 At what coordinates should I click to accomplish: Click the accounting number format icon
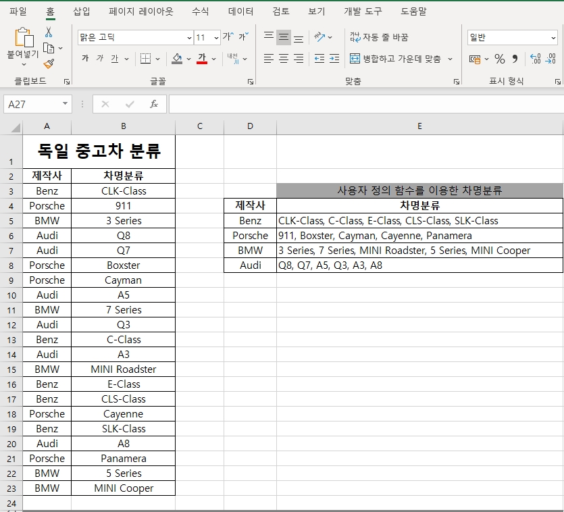[475, 59]
